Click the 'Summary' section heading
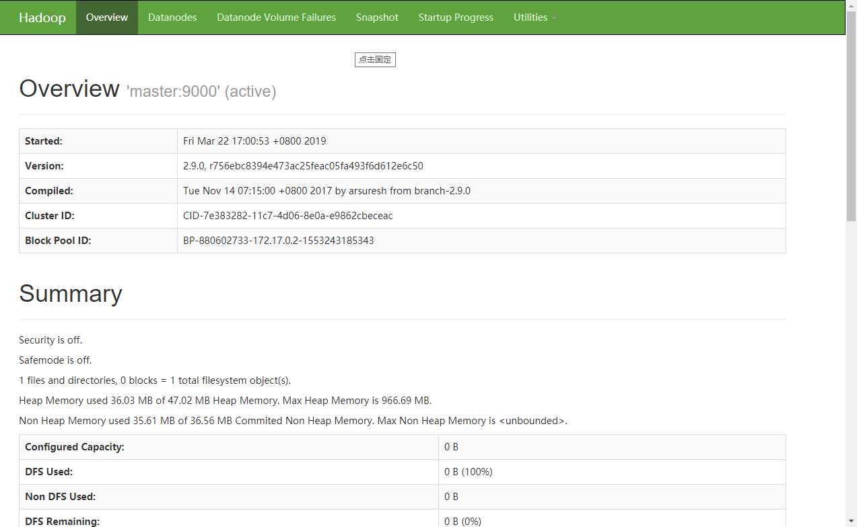This screenshot has width=857, height=527. pos(71,294)
